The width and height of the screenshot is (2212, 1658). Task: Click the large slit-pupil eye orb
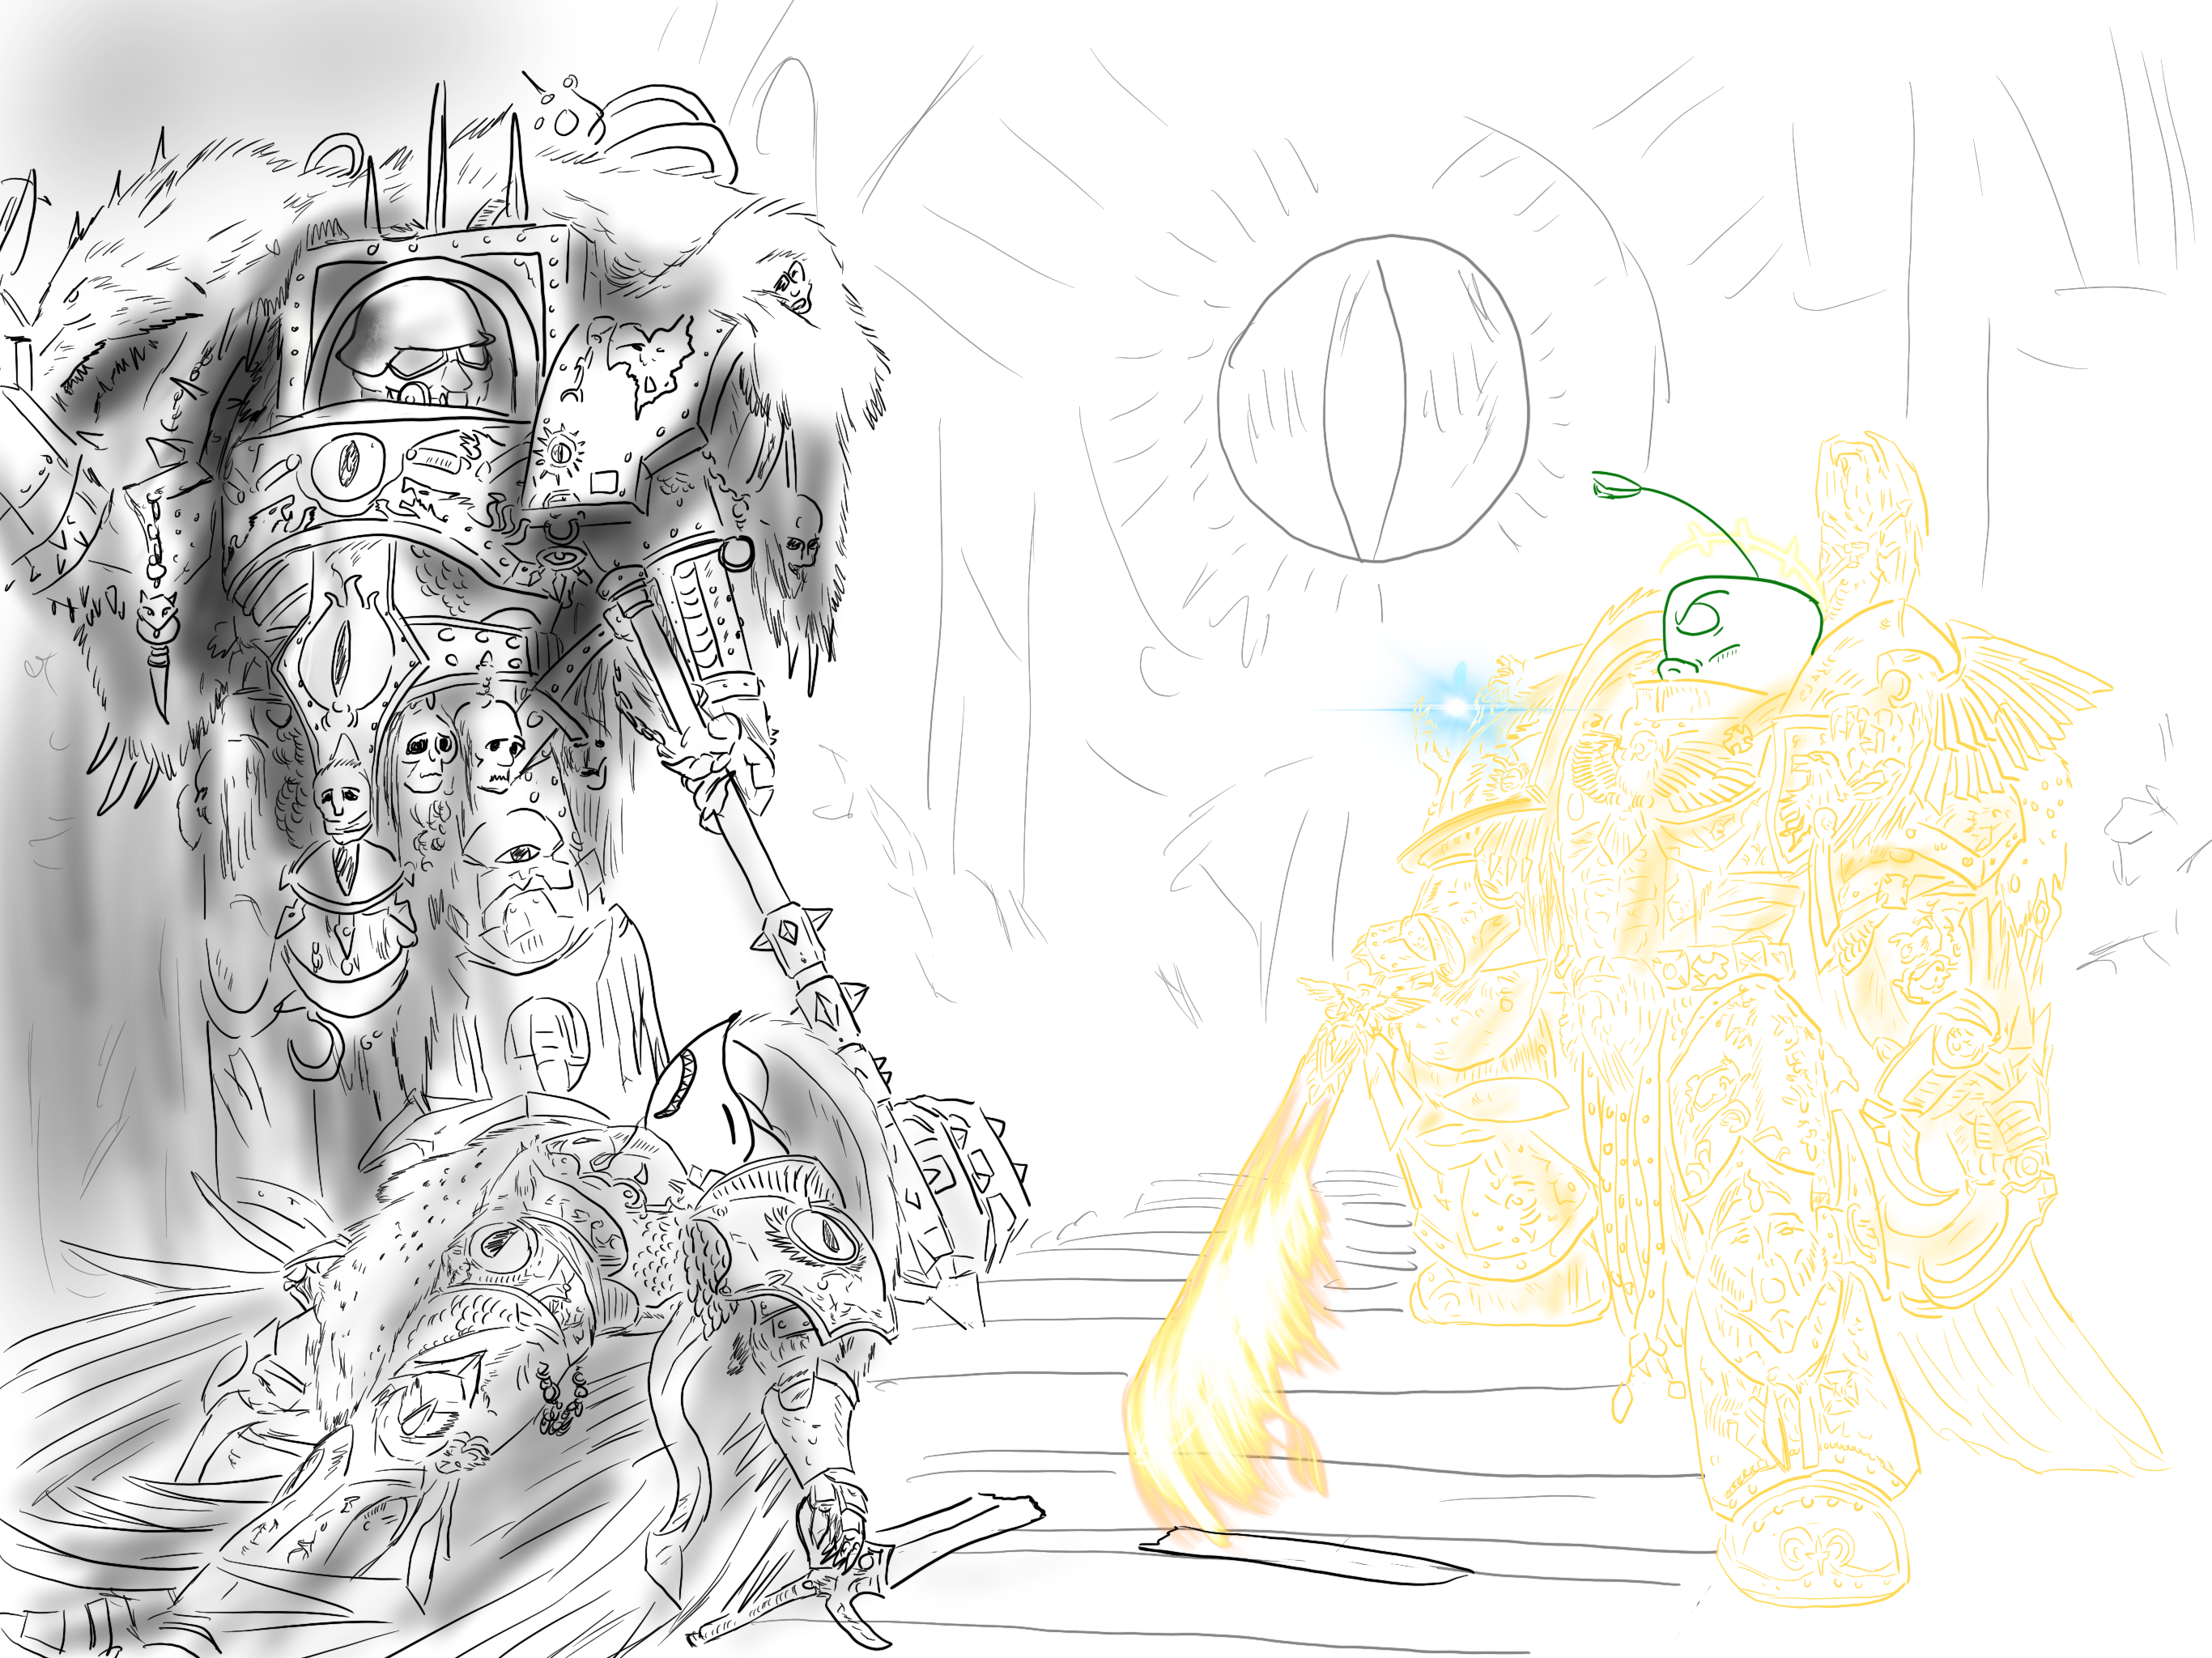click(x=1375, y=400)
